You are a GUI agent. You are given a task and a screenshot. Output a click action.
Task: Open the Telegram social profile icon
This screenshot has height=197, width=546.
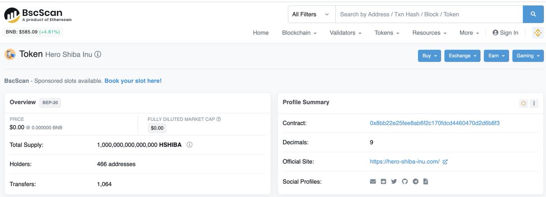(x=415, y=182)
